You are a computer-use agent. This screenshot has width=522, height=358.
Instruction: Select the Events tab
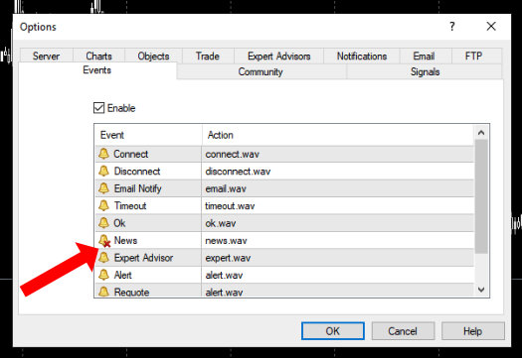coord(96,70)
